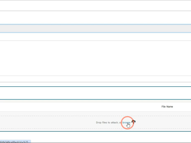Click the empty left side of the drop zone
The width and height of the screenshot is (191, 143).
pyautogui.click(x=45, y=122)
